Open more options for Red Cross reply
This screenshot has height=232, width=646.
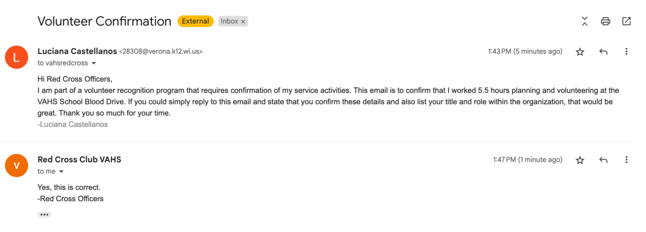pos(626,160)
